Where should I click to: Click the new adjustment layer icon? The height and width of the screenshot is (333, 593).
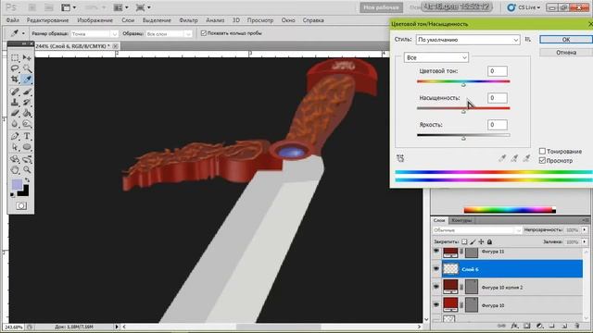coord(539,326)
